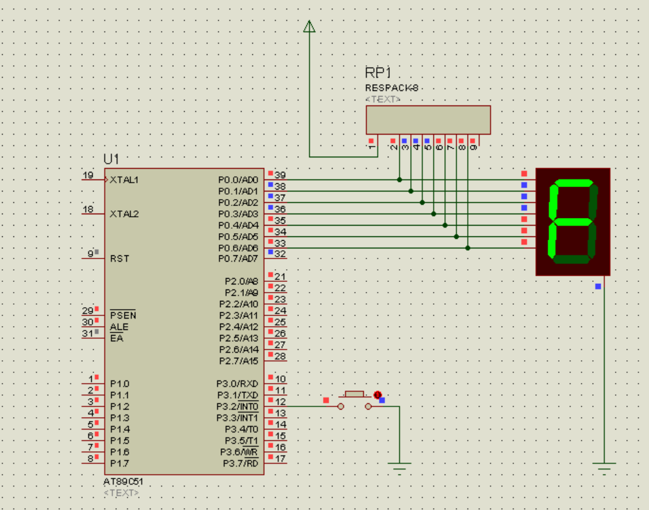Click the PSEN pin label

click(x=123, y=315)
